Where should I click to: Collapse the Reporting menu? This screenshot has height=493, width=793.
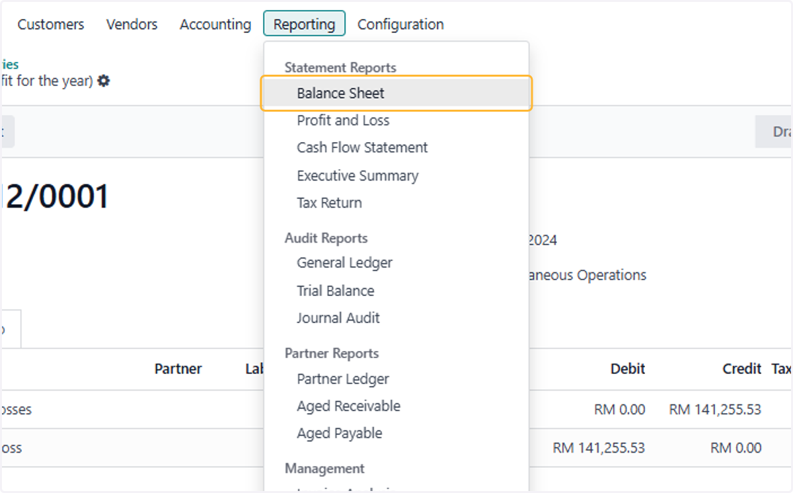(304, 24)
